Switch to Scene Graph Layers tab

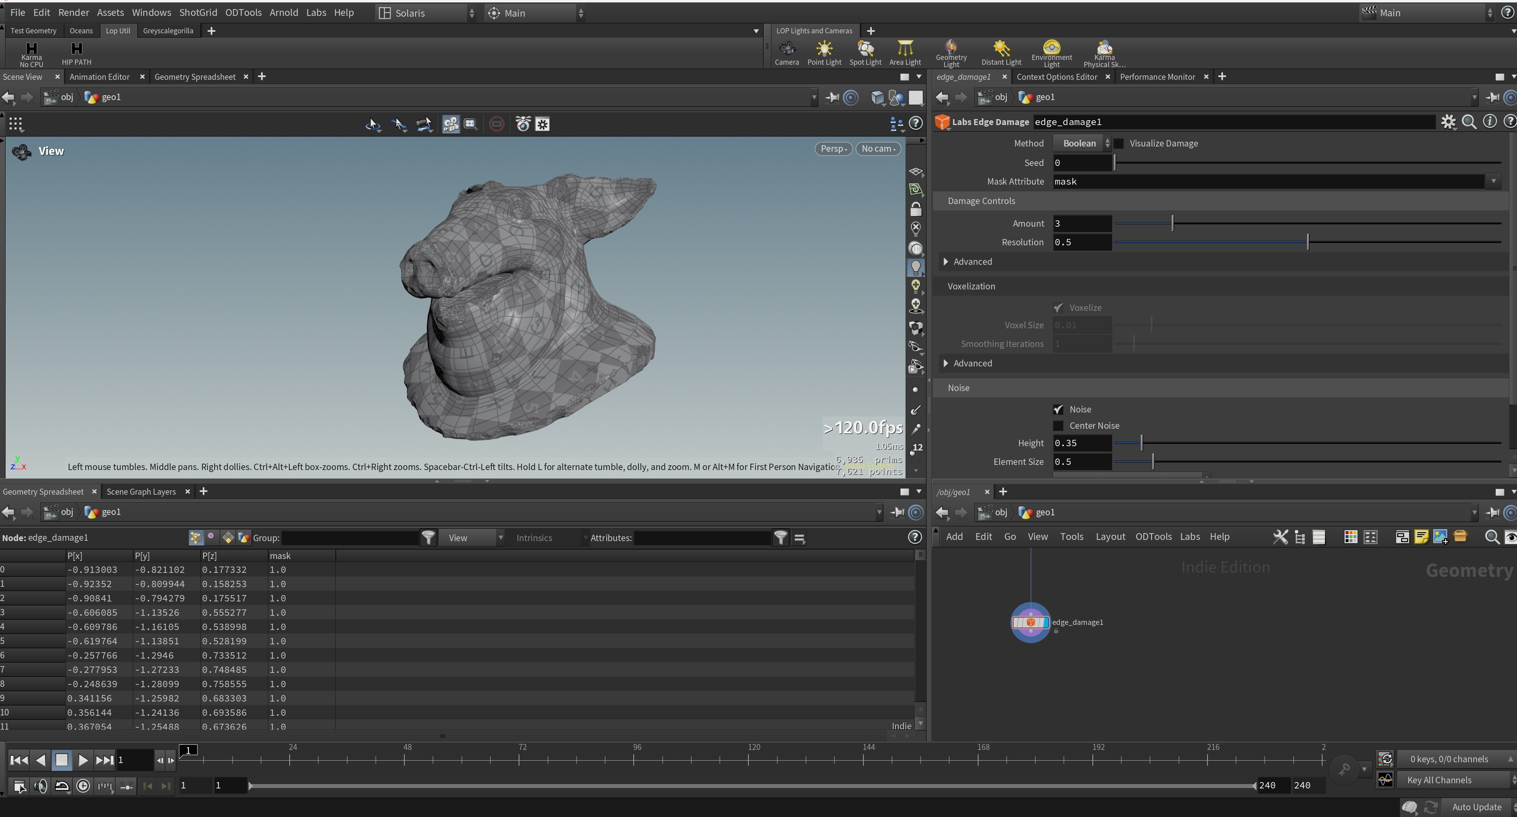(141, 491)
